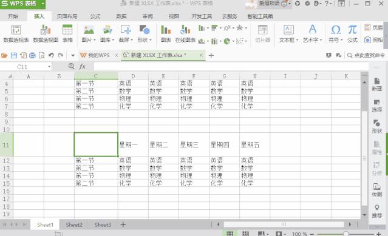The height and width of the screenshot is (236, 388).
Task: Open a file with the folder icon
Action: (x=4, y=55)
